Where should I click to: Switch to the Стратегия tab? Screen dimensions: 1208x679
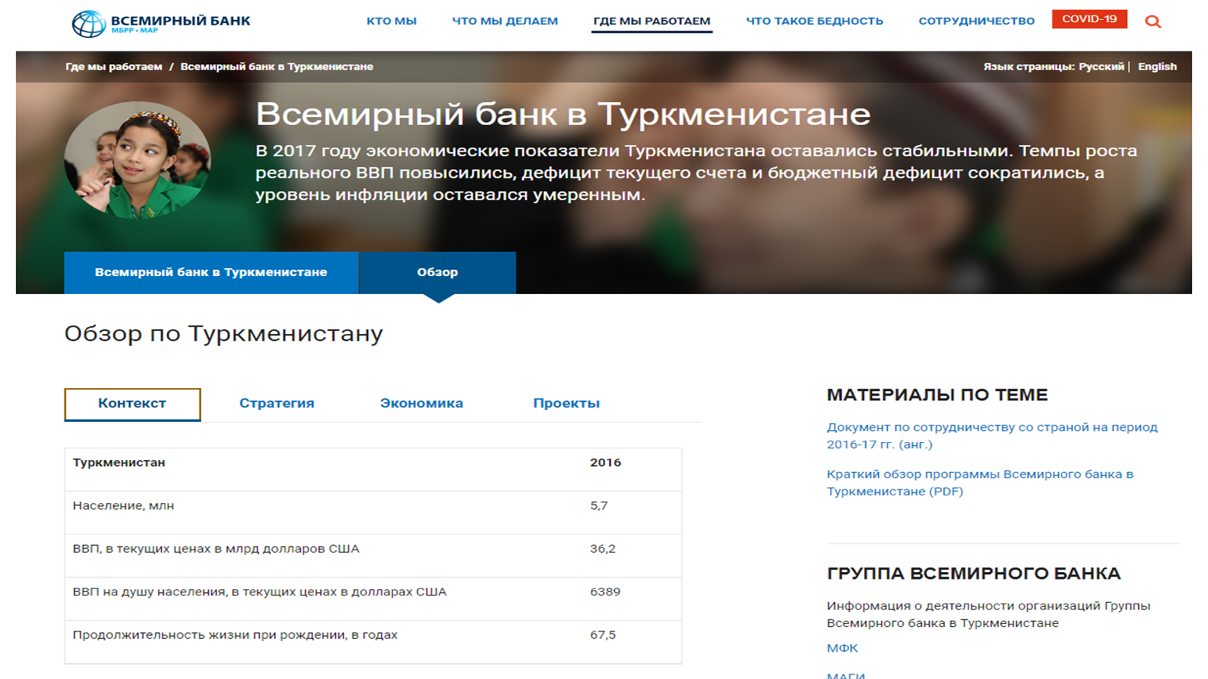point(276,404)
